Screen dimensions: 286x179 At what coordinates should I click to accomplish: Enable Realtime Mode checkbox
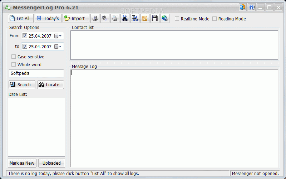point(177,19)
